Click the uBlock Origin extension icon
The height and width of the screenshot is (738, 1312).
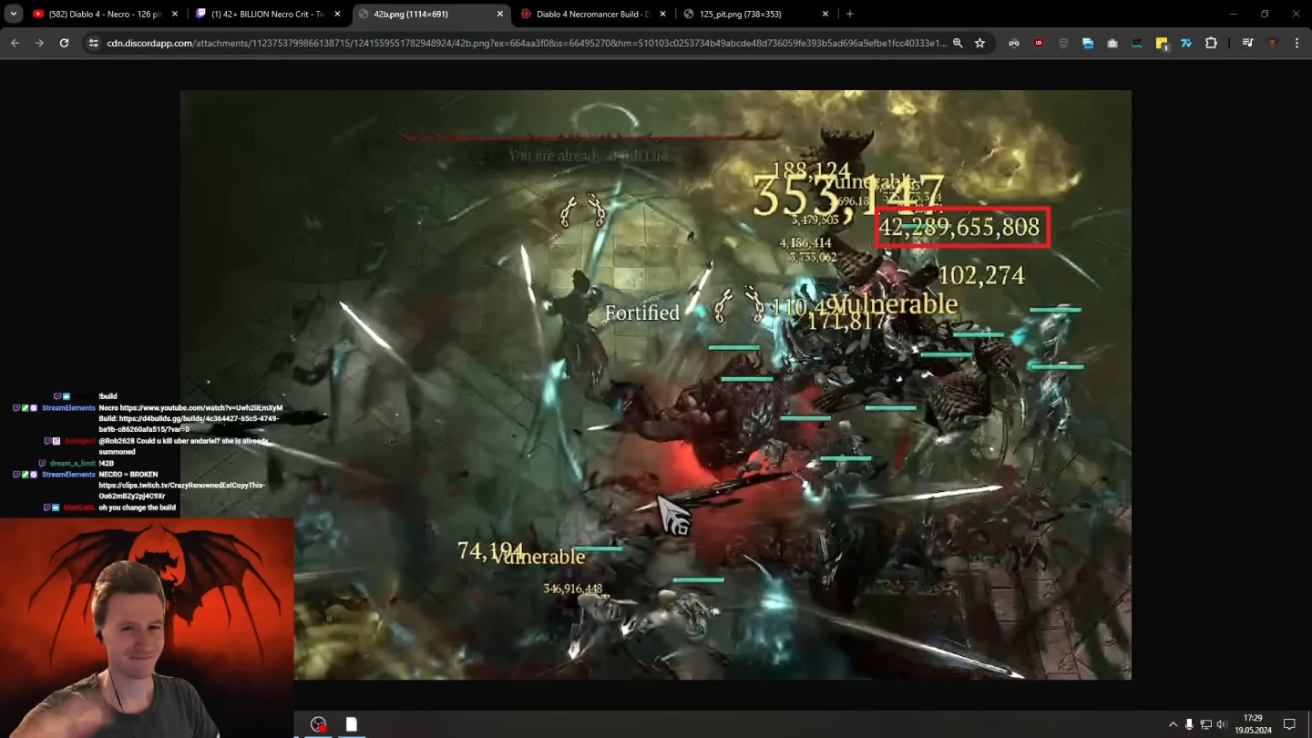[x=1039, y=43]
